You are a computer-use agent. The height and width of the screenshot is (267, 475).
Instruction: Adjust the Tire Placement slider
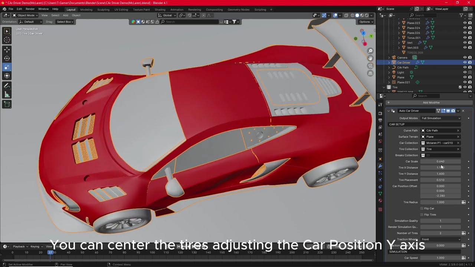pyautogui.click(x=440, y=180)
